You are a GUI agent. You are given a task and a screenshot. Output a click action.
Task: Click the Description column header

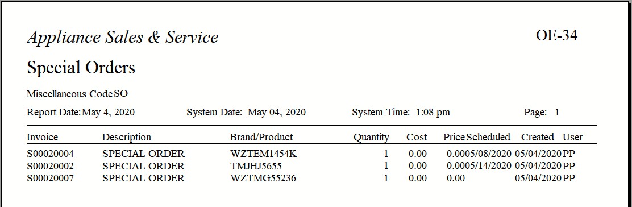127,137
